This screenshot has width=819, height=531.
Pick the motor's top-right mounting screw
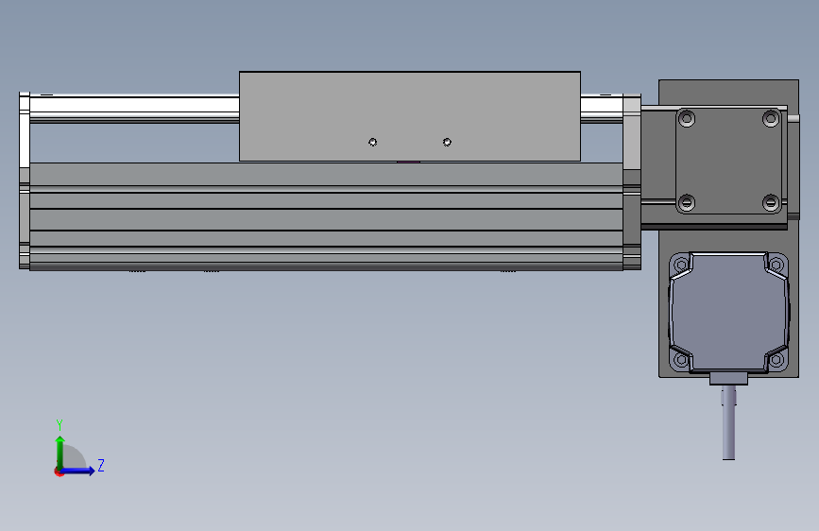[776, 265]
